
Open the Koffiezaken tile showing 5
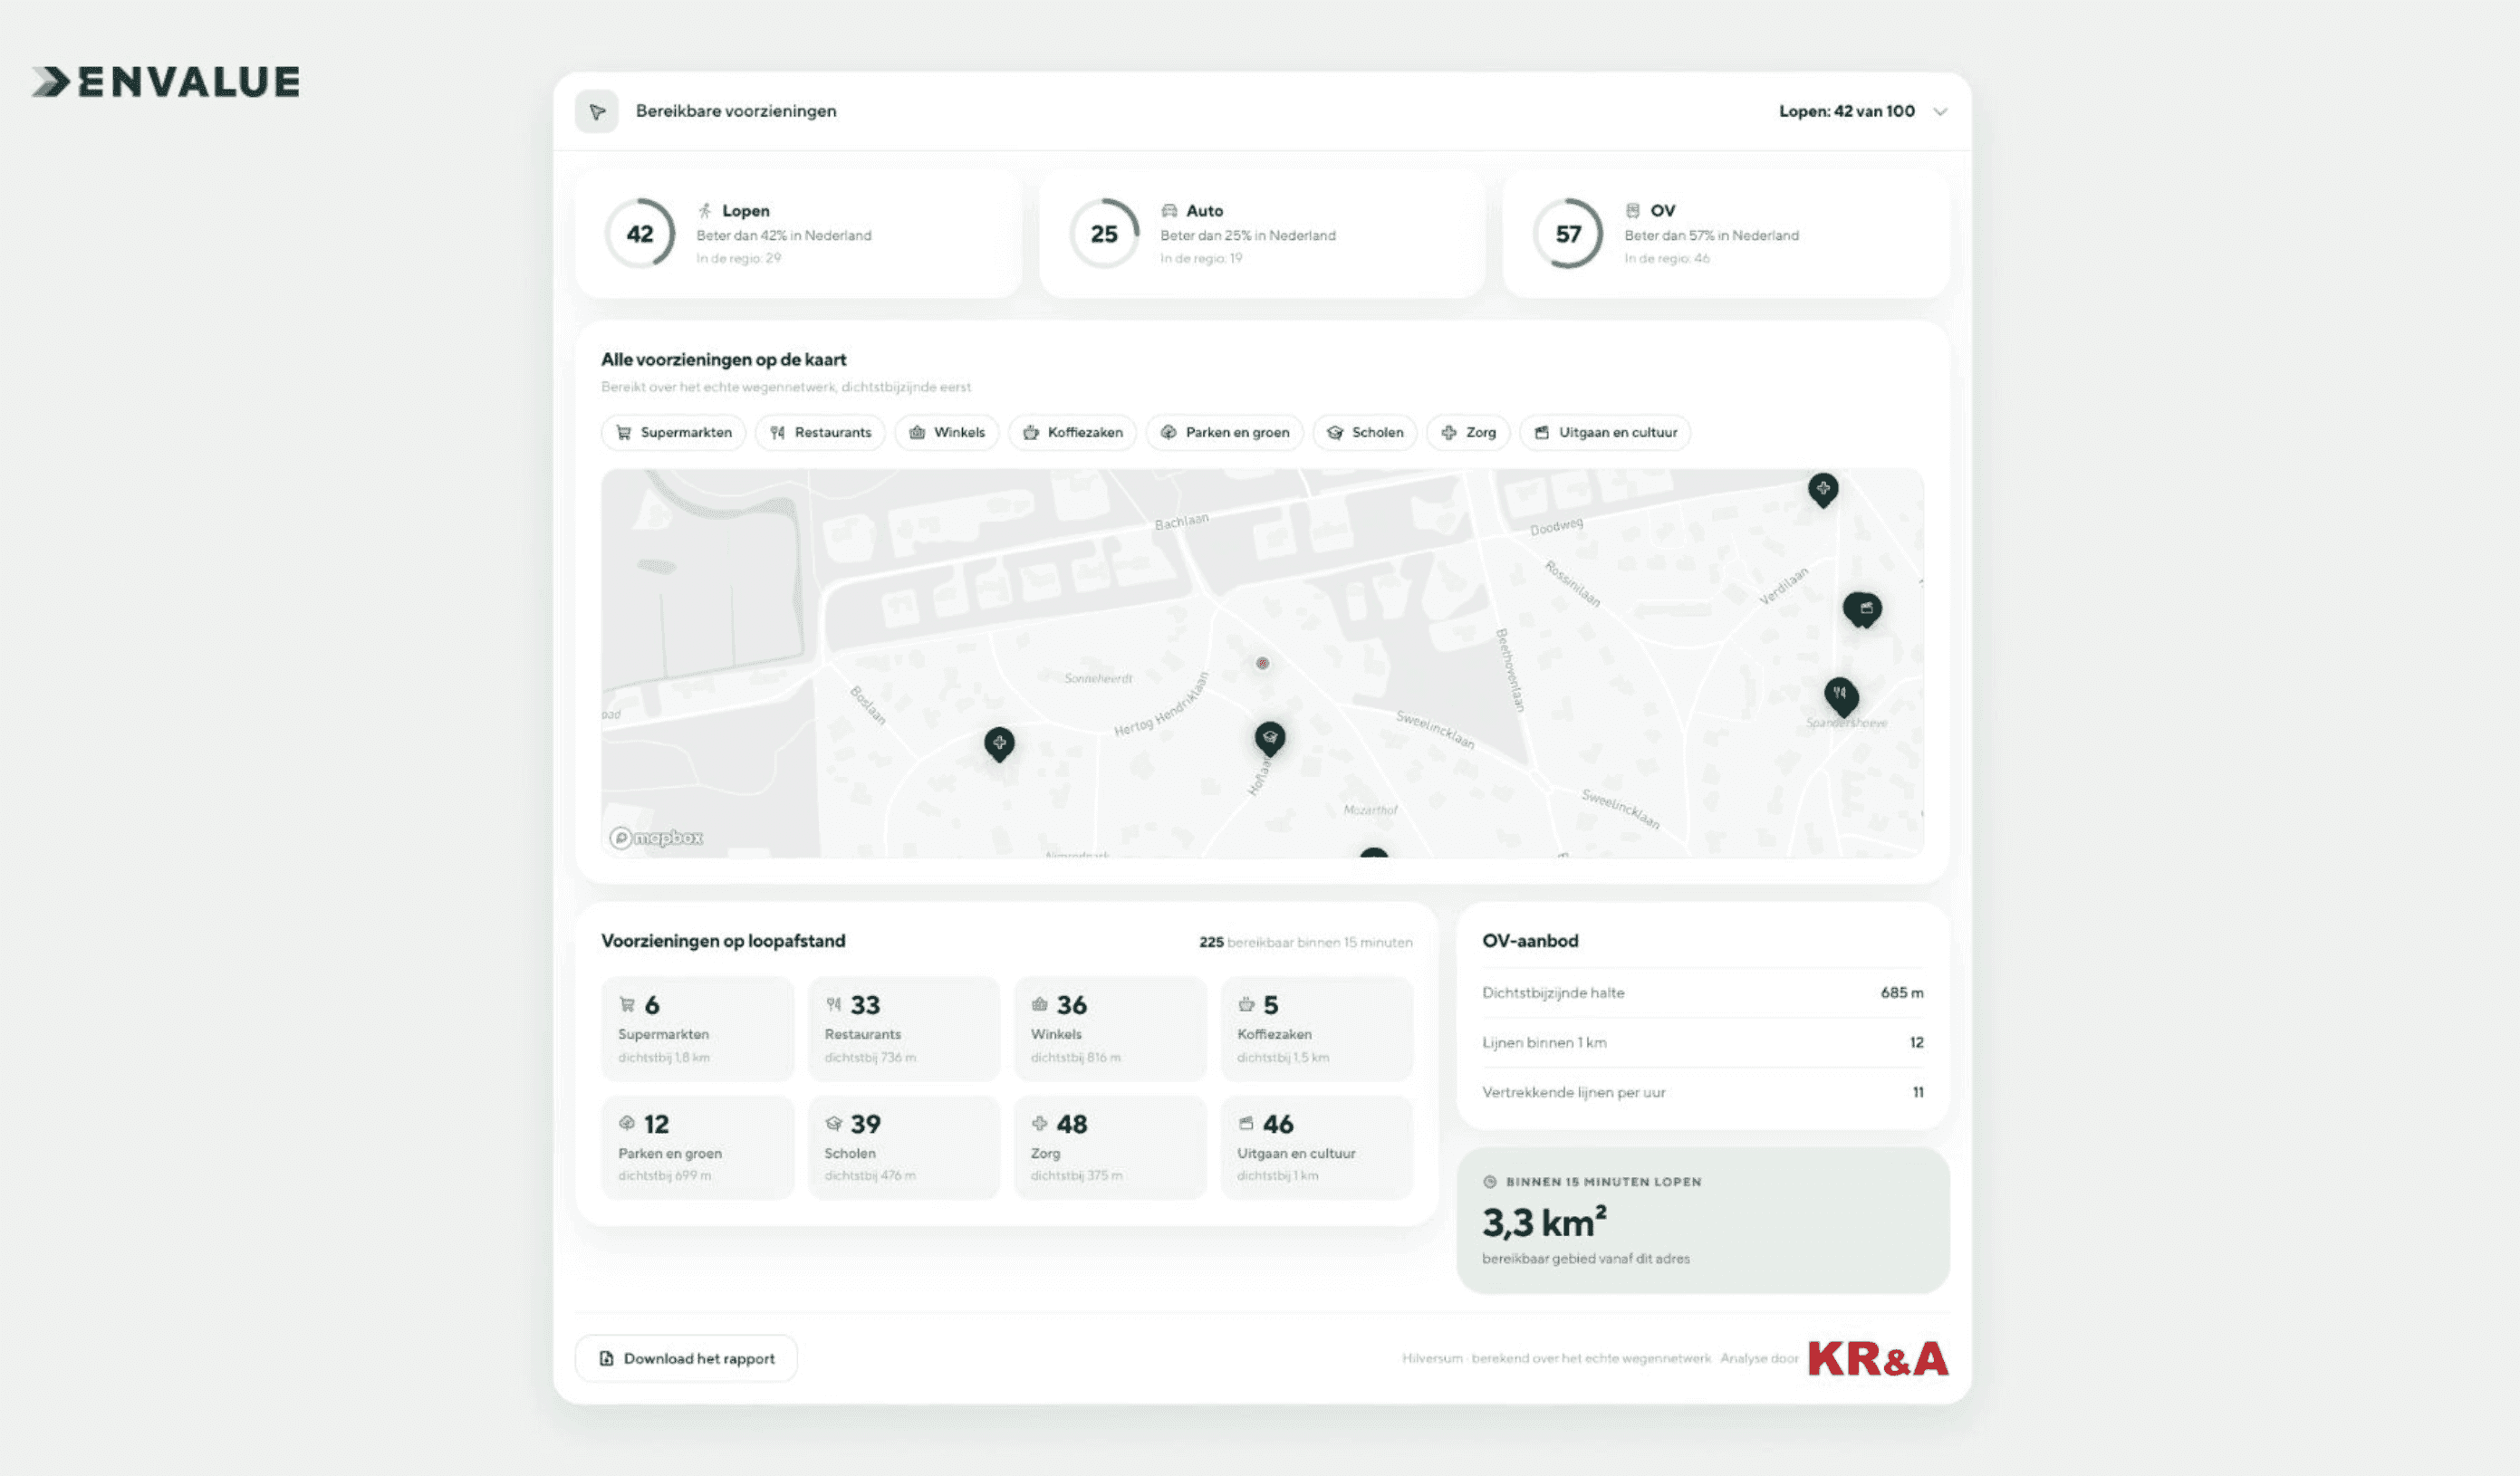click(1317, 1029)
